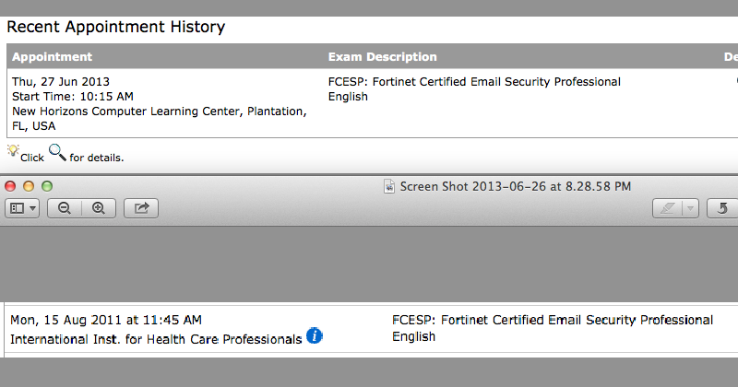Expand the annotate tool dropdown arrow

[x=690, y=208]
